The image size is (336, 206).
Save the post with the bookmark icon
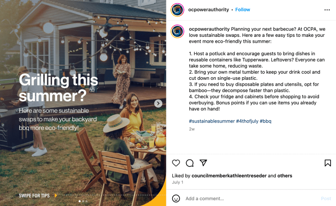tap(328, 163)
